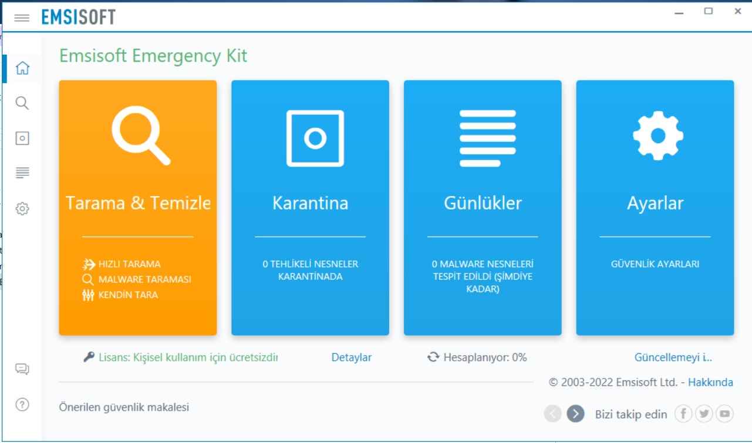Viewport: 752px width, 443px height.
Task: Click the license key icon
Action: point(89,357)
